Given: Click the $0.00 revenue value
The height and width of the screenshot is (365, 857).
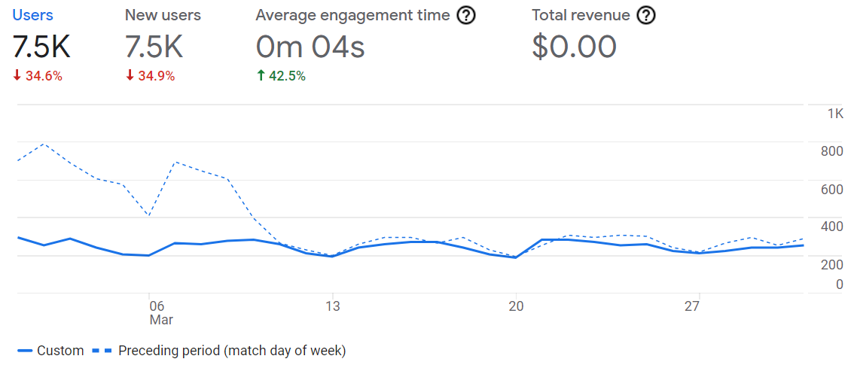Looking at the screenshot, I should 575,47.
